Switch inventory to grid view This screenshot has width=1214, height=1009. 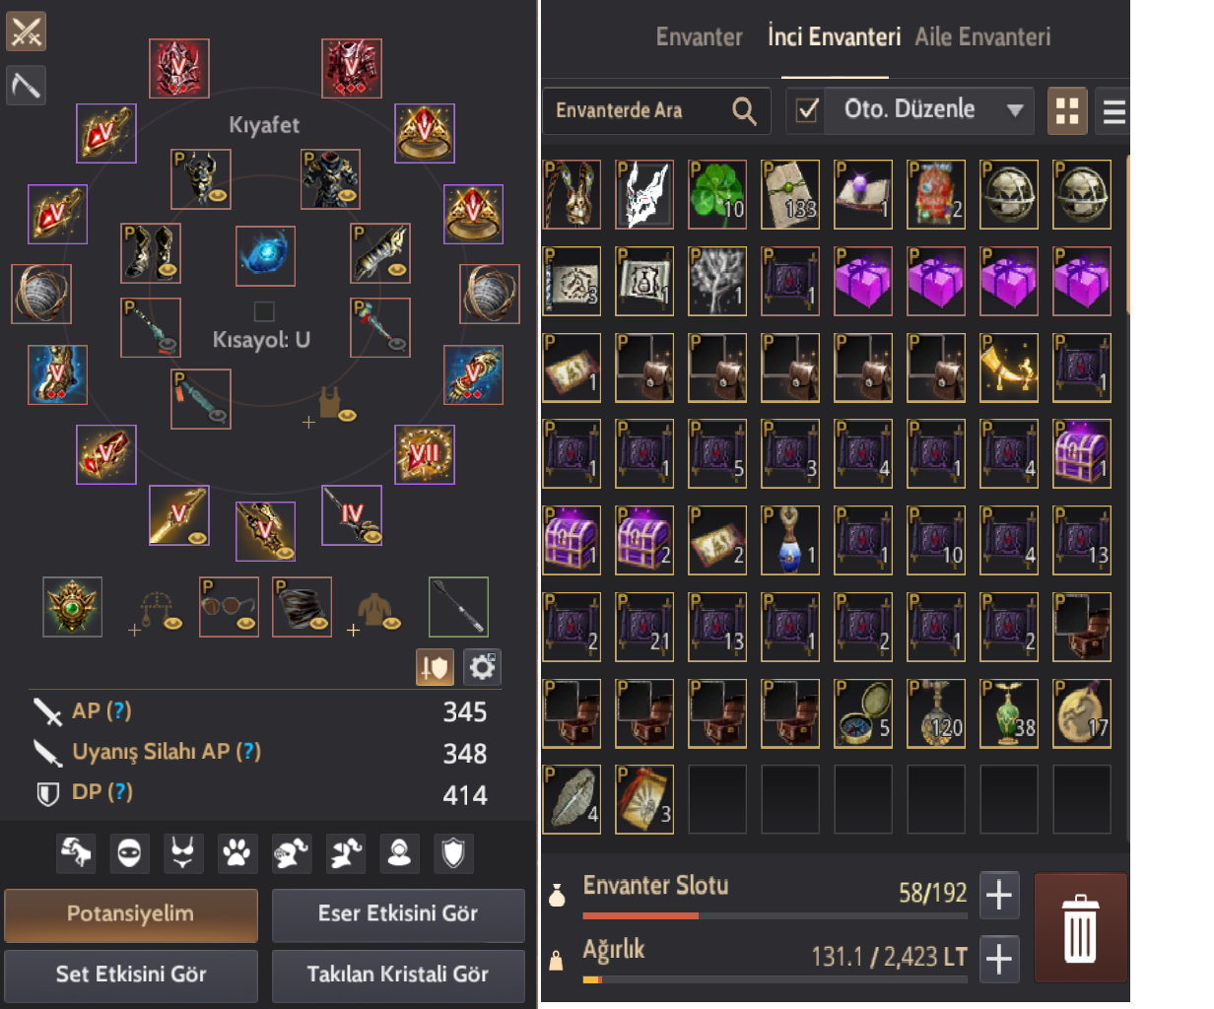click(x=1067, y=110)
